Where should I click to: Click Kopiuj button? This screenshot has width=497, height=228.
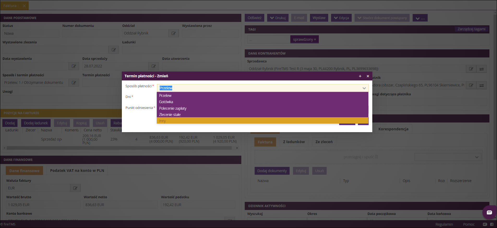coord(81,123)
